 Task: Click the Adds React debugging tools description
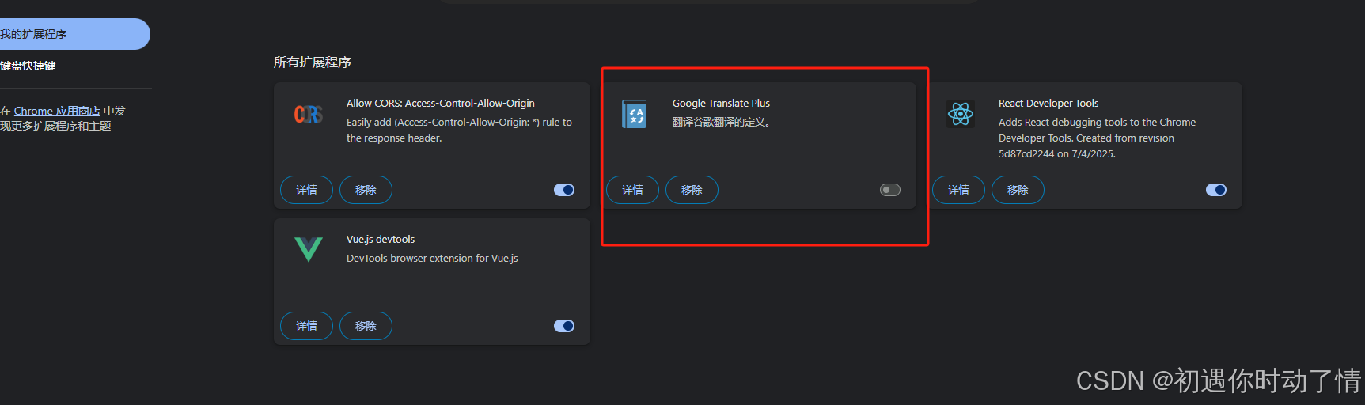pyautogui.click(x=1097, y=138)
